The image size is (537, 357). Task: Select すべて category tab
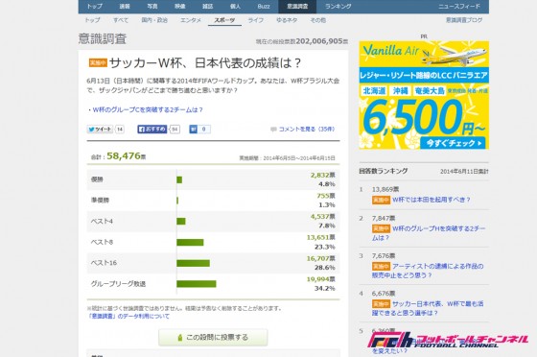pyautogui.click(x=121, y=20)
